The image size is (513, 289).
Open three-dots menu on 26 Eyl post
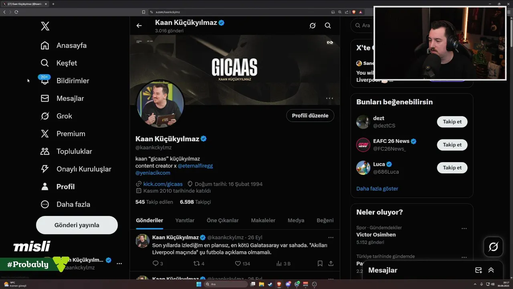331,237
